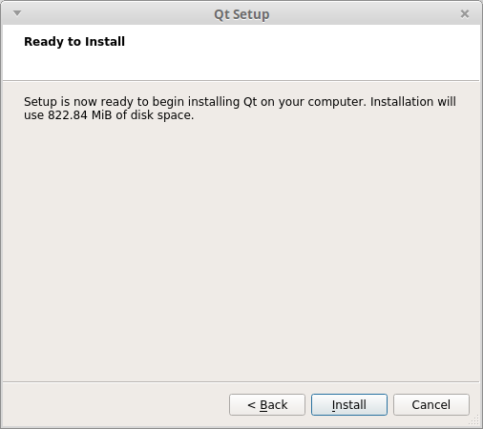Click the horizontal separator above the buttons
This screenshot has width=483, height=429.
[x=241, y=381]
